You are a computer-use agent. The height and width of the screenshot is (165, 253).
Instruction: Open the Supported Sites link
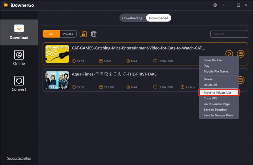[19, 158]
